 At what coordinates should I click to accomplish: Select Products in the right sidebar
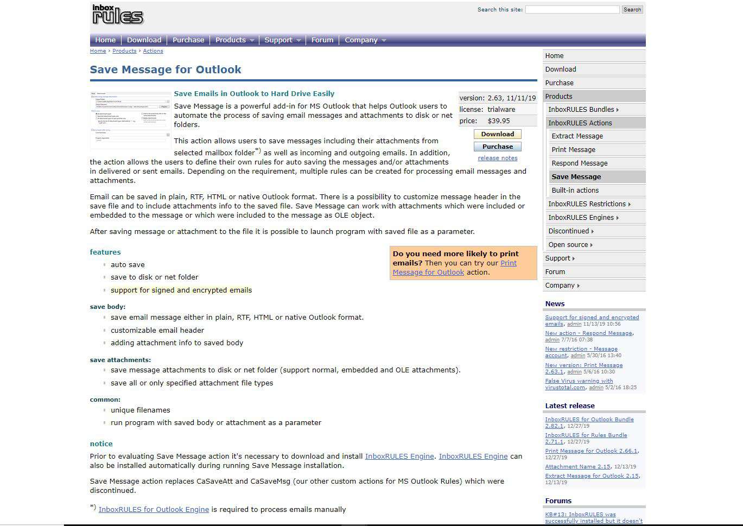coord(594,97)
